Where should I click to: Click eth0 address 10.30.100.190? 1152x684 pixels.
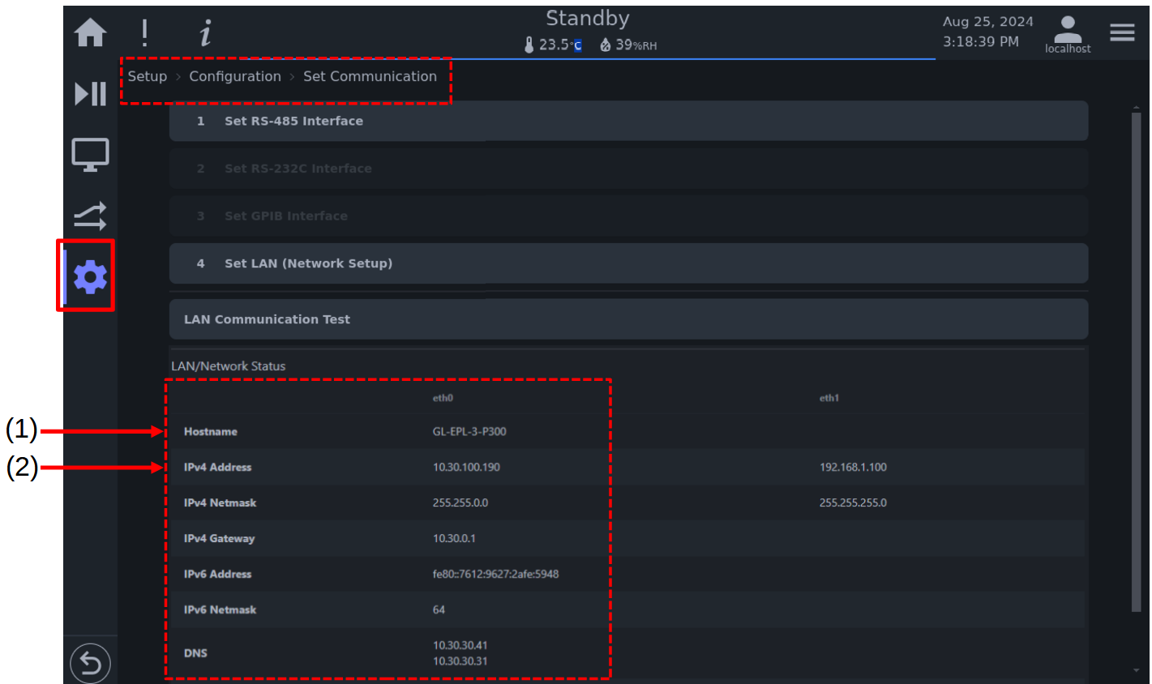click(466, 468)
